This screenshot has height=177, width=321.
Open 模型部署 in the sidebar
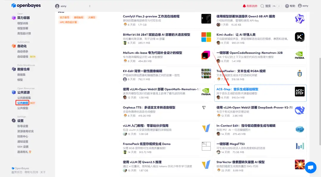[x=23, y=28]
